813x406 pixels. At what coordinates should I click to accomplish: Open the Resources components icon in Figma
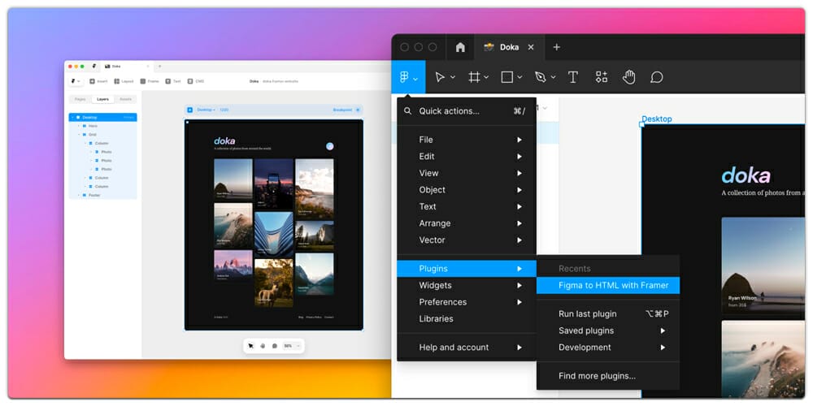pos(602,77)
